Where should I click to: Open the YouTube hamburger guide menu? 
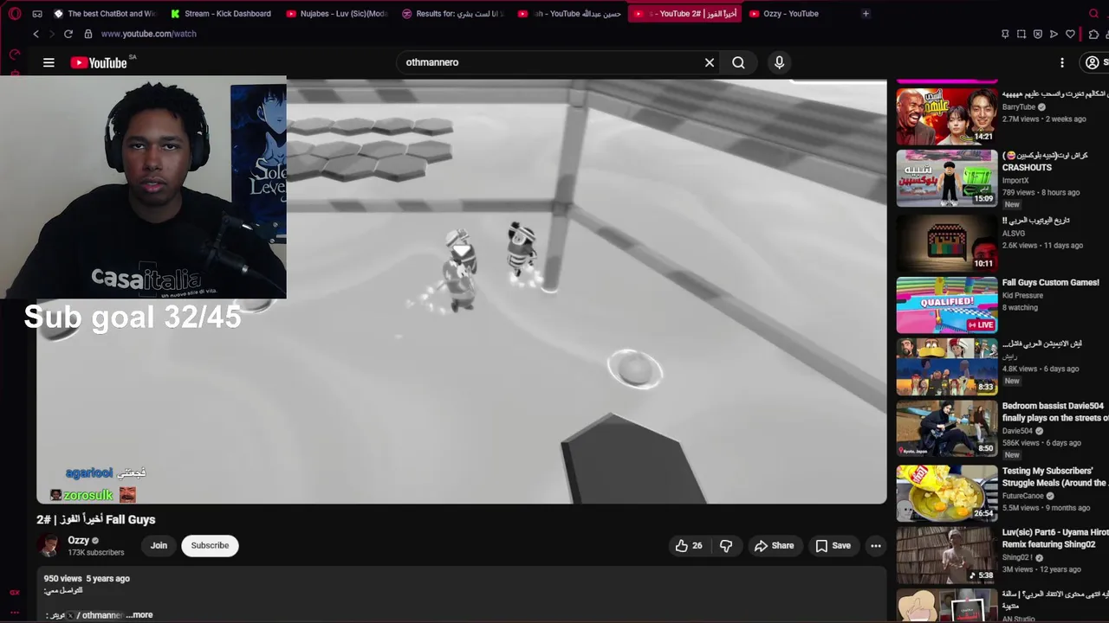click(x=49, y=62)
